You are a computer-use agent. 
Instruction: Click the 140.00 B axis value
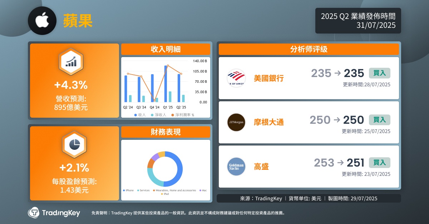(x=200, y=61)
